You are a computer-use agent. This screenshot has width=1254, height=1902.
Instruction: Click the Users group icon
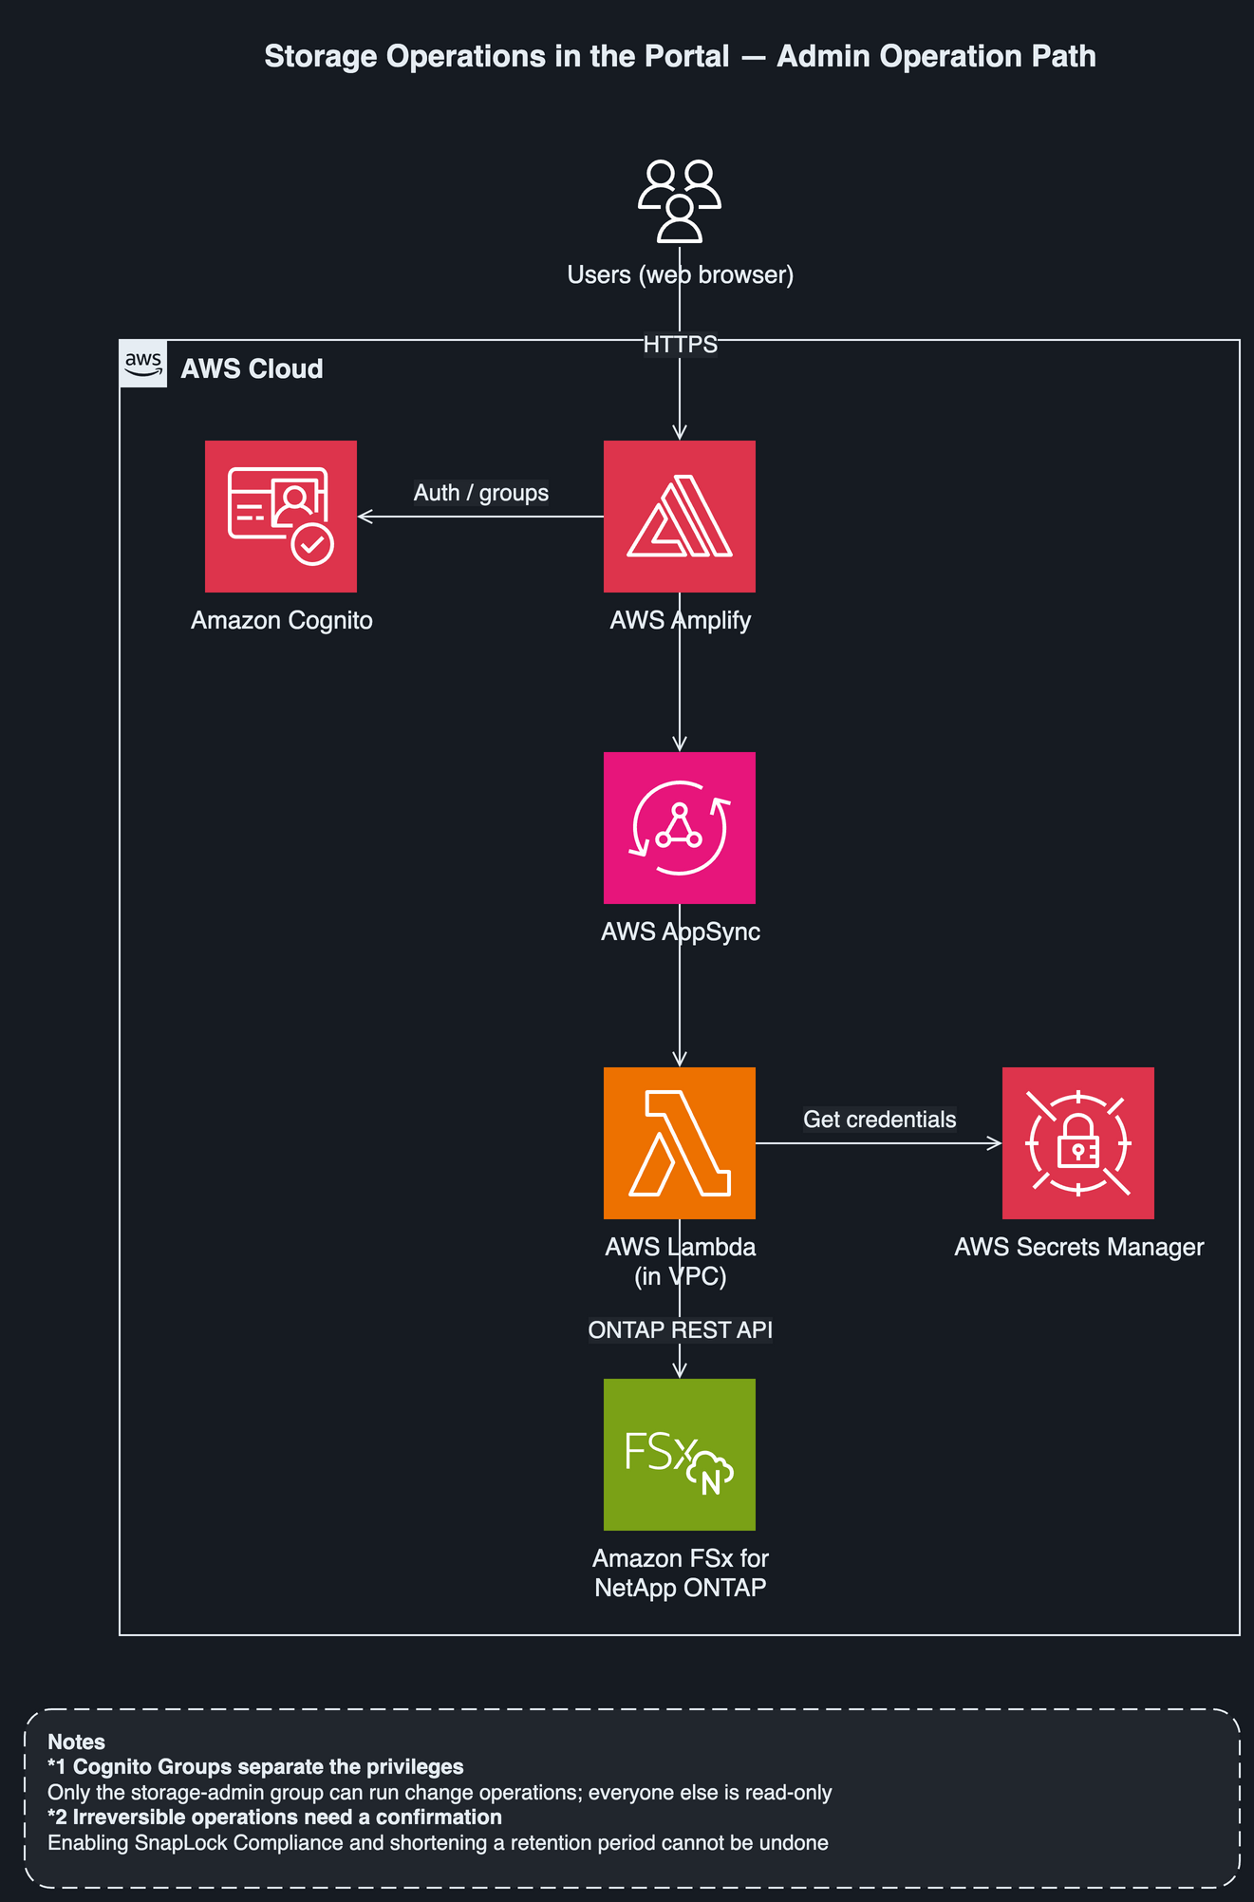pyautogui.click(x=680, y=201)
